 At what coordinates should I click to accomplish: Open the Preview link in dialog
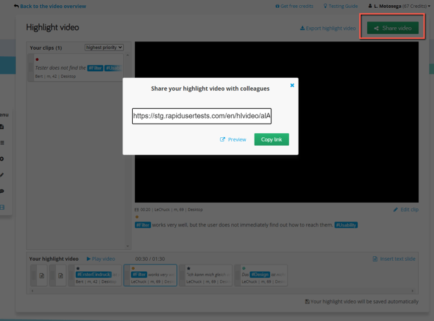(x=233, y=139)
